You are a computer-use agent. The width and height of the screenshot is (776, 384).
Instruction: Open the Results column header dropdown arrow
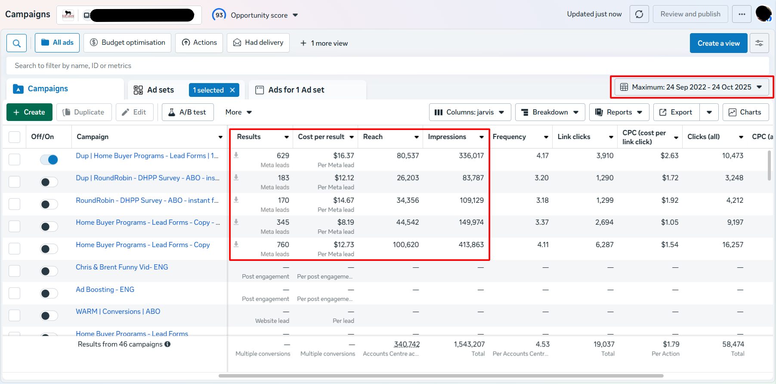pos(287,137)
